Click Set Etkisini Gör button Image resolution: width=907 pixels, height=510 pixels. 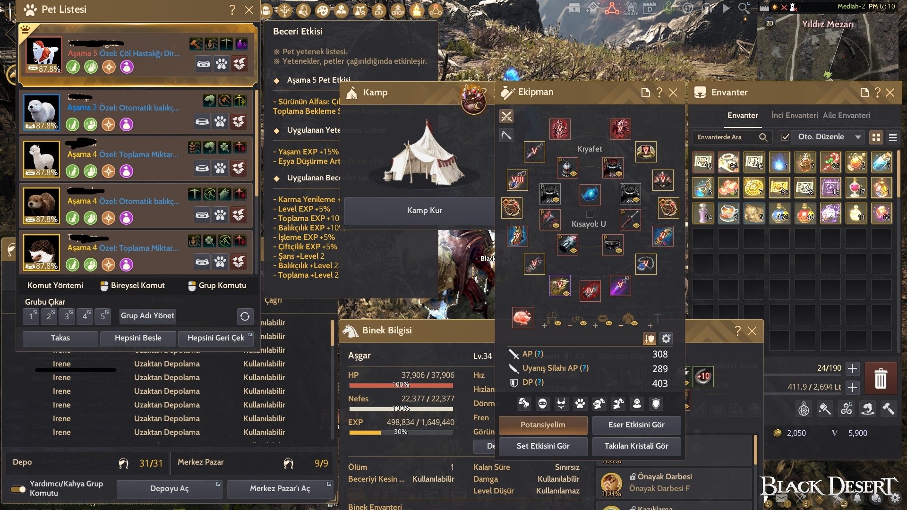tap(543, 446)
